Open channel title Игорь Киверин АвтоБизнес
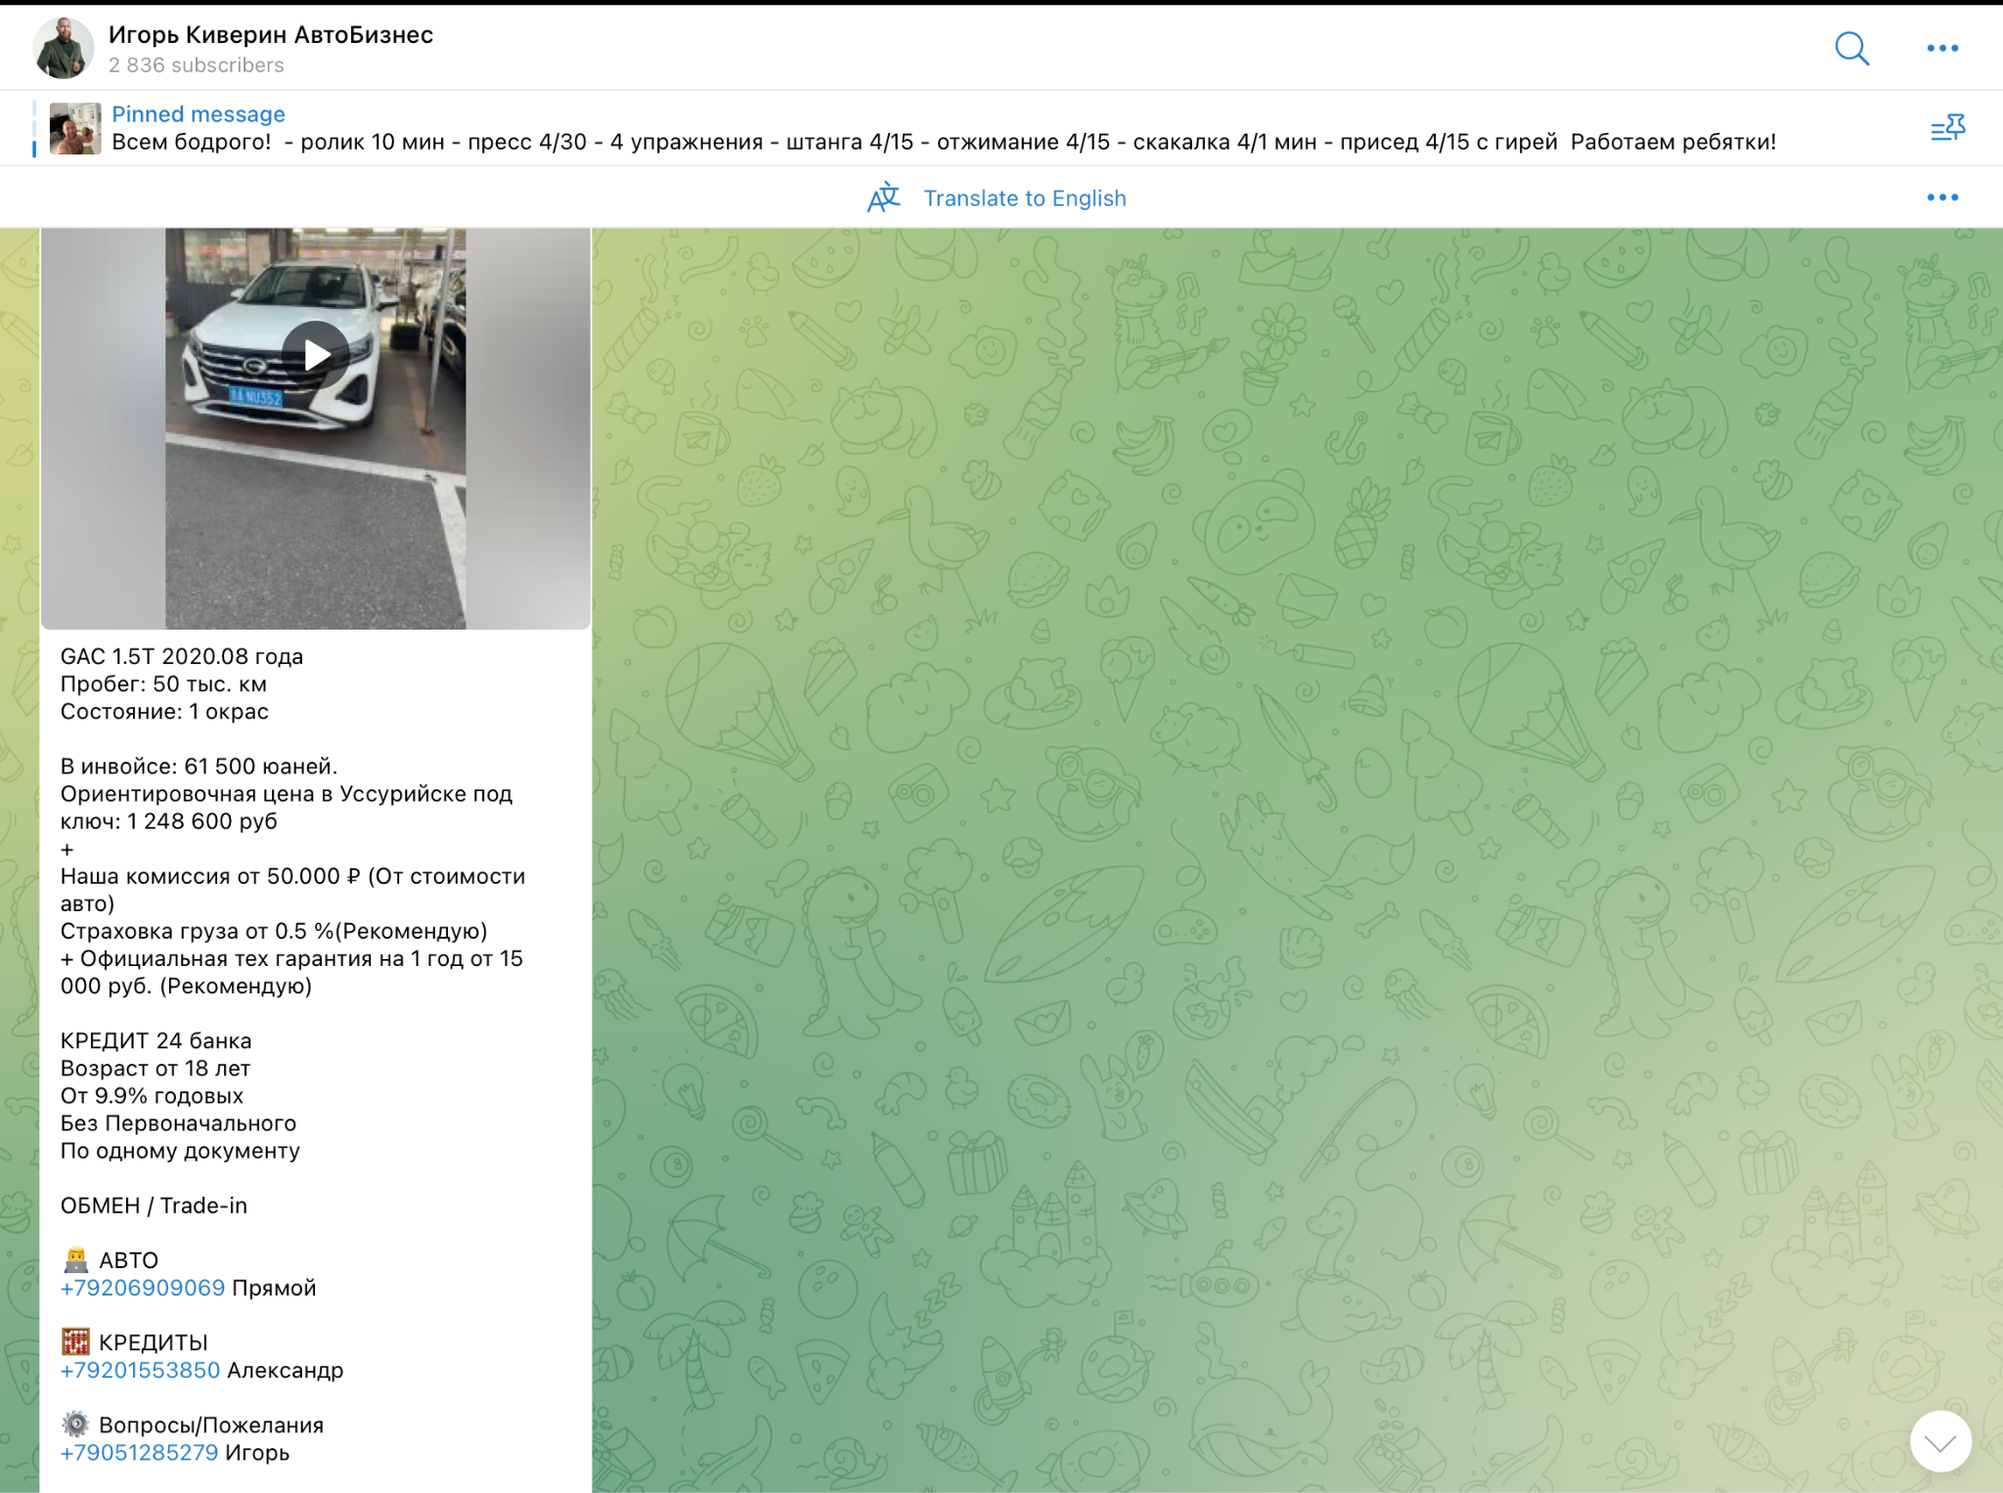This screenshot has width=2003, height=1493. [271, 35]
